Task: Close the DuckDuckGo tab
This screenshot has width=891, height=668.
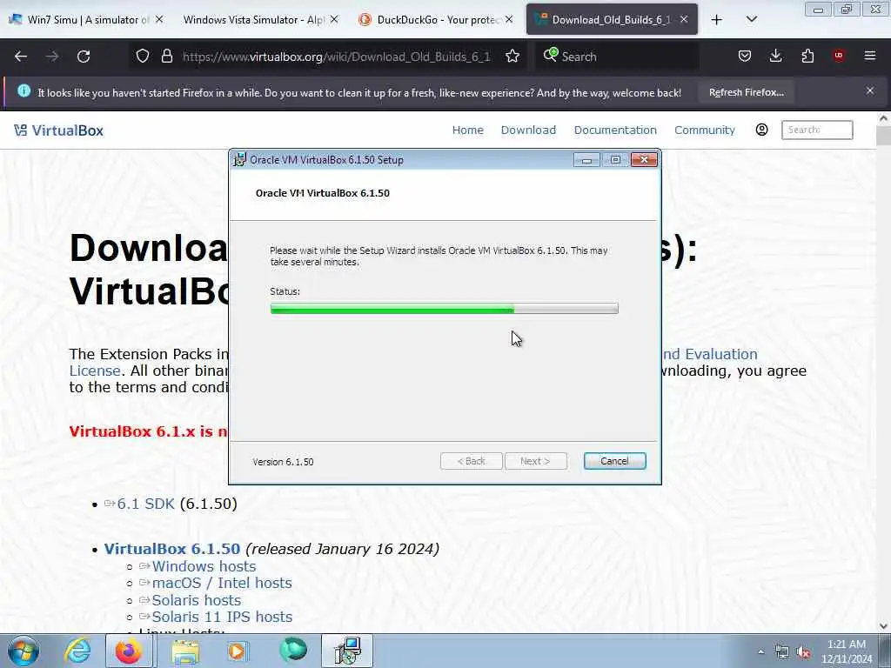Action: (x=509, y=19)
